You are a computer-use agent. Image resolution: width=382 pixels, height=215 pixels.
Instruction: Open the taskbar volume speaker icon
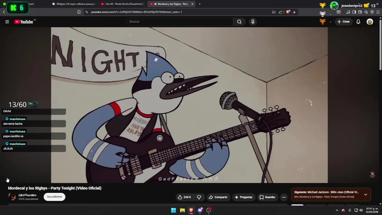pos(361,210)
